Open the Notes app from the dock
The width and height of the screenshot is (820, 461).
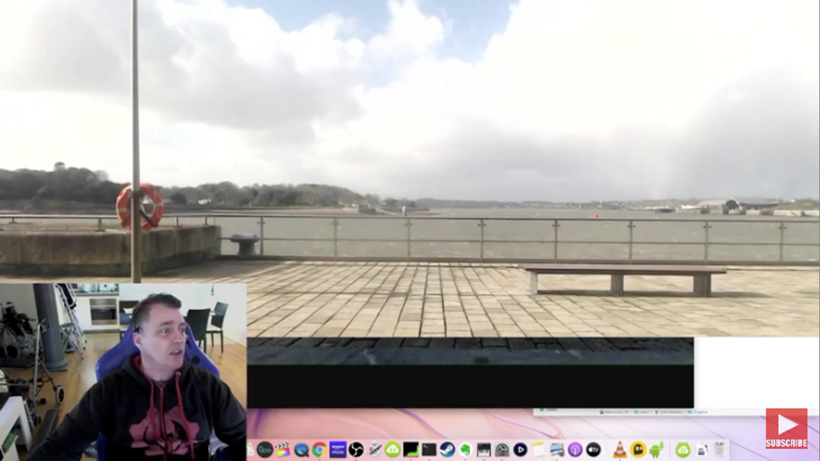click(x=538, y=449)
